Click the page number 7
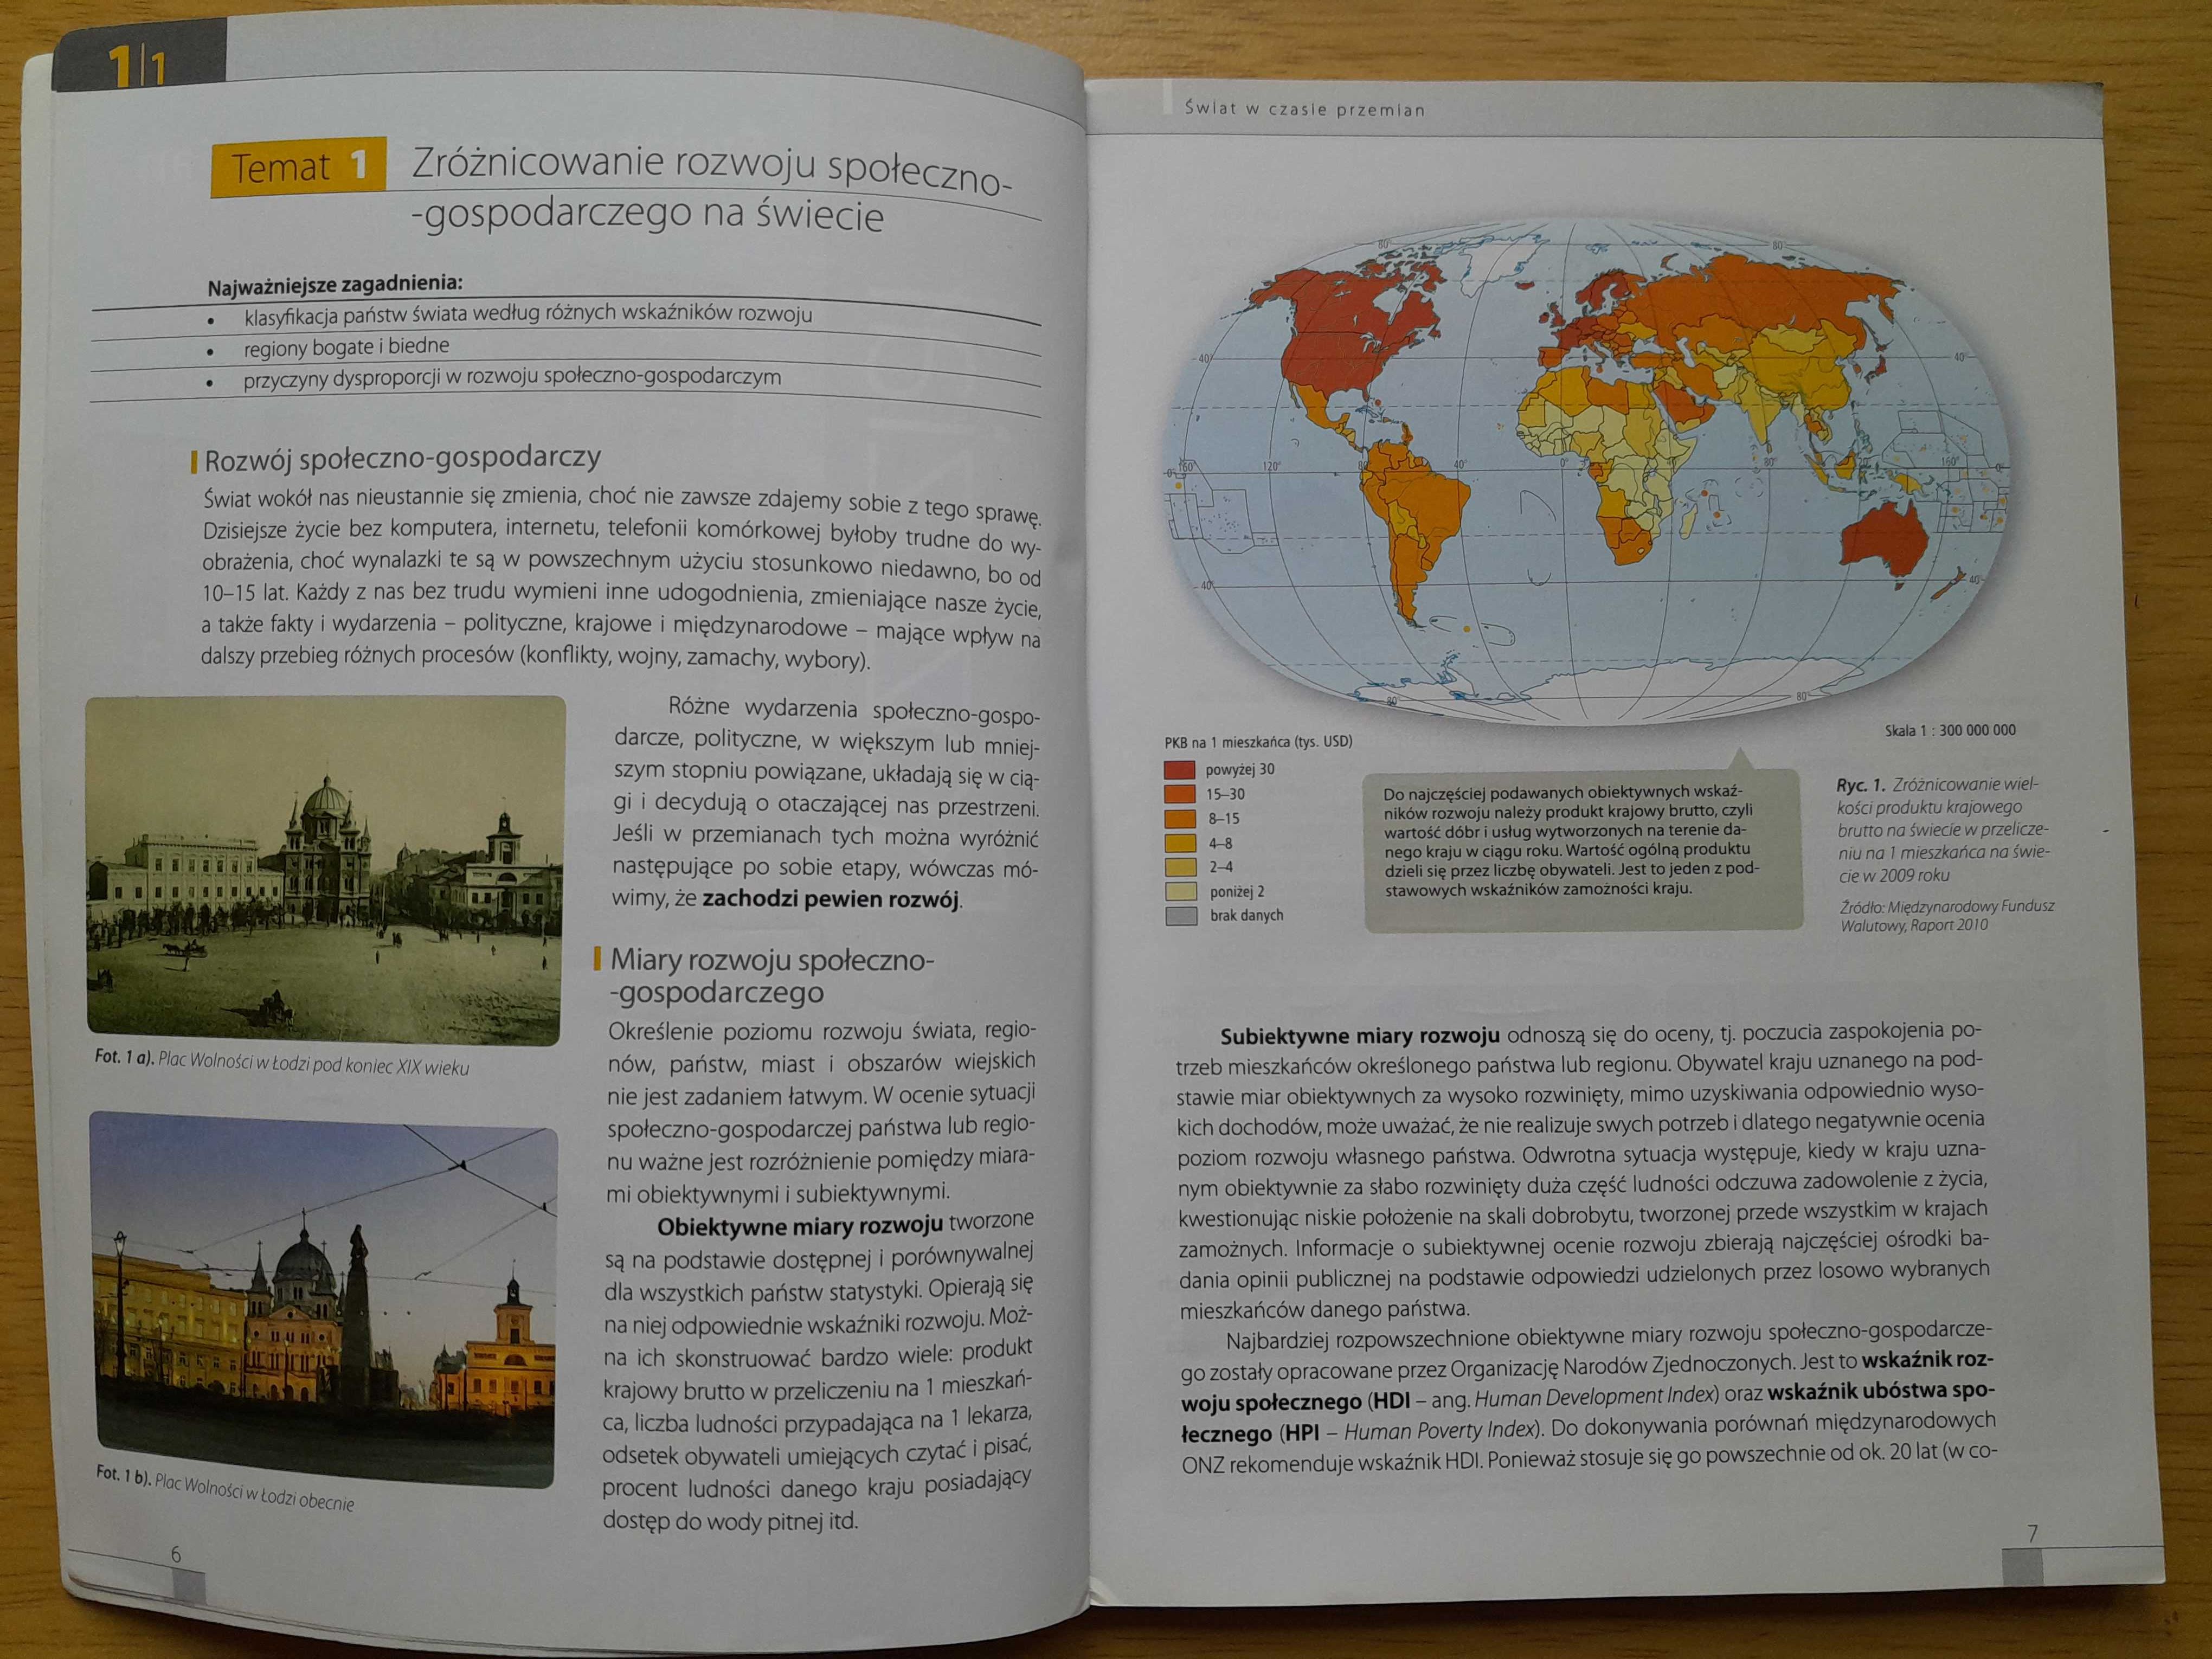This screenshot has height=1659, width=2212. tap(2031, 1533)
